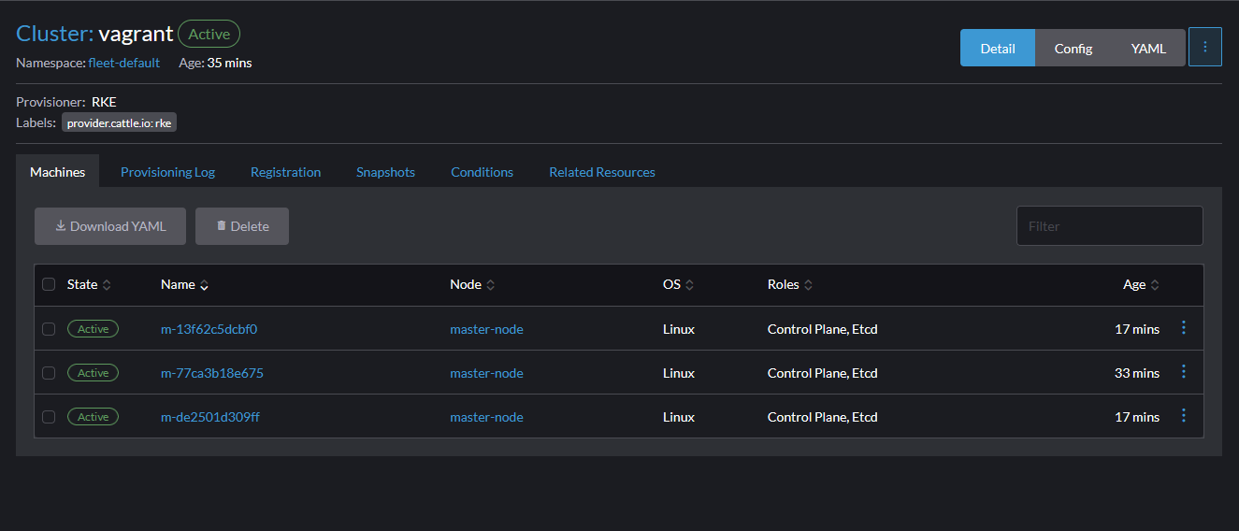Sort table by Age sort arrows

point(1155,285)
